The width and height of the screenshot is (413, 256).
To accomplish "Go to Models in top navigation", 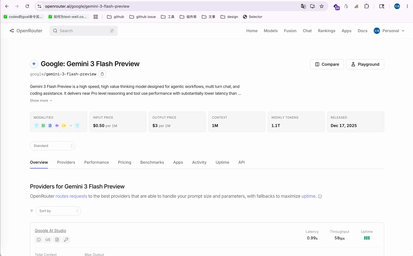I will (x=271, y=31).
